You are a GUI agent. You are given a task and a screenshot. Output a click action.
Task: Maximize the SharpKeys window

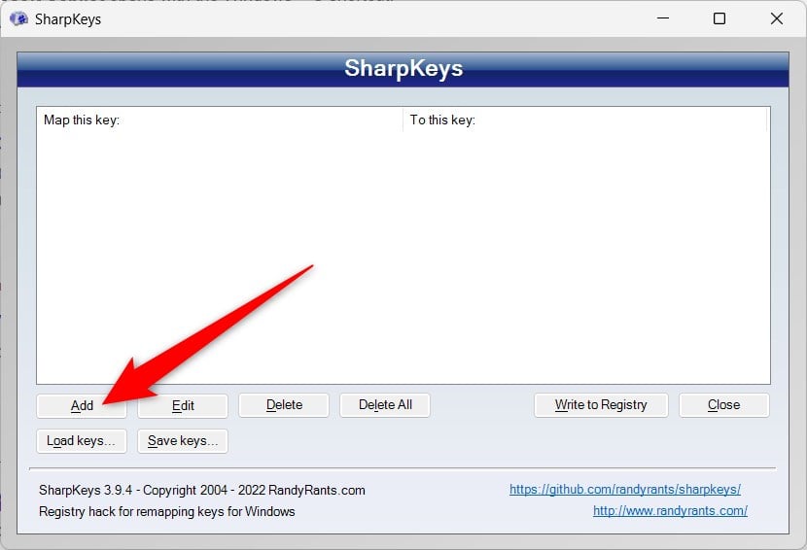click(x=719, y=18)
